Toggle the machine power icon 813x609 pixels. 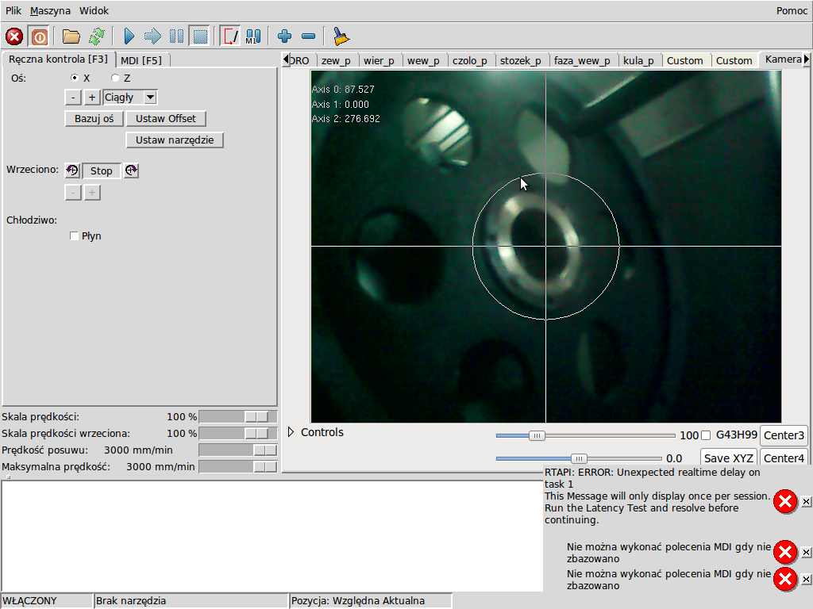[x=40, y=36]
